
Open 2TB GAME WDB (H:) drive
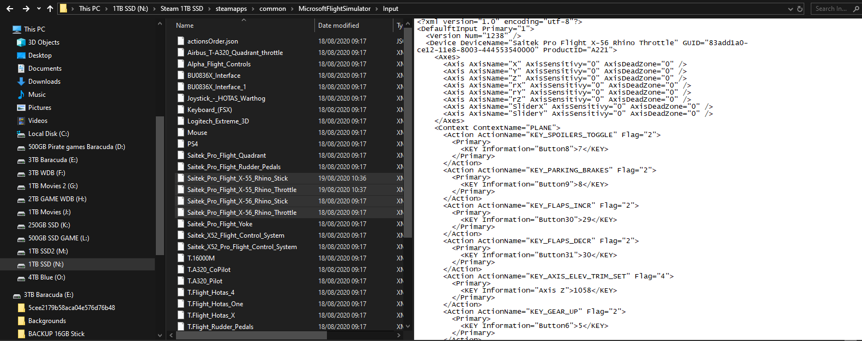tap(57, 199)
